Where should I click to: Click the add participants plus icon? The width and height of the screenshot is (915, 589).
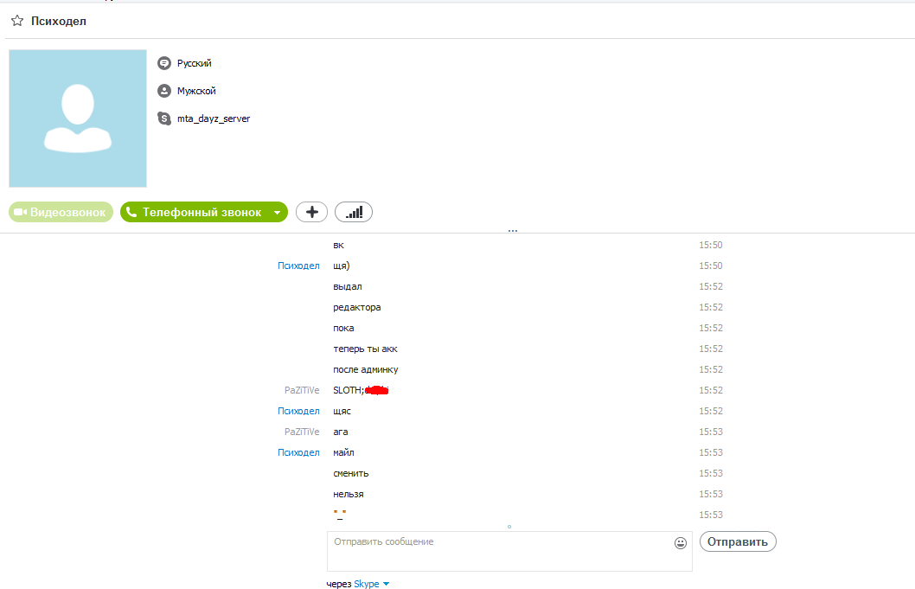point(311,212)
